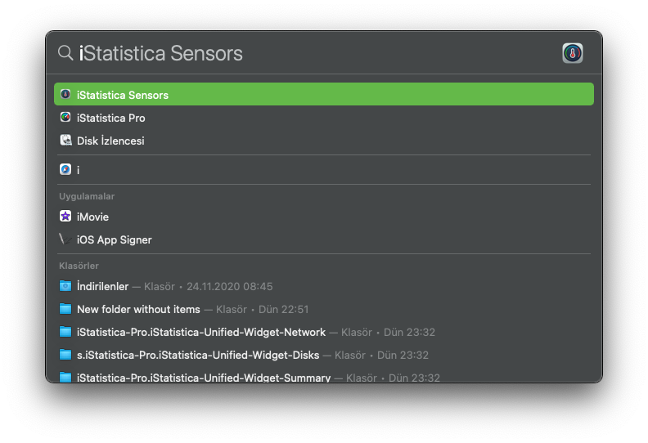The width and height of the screenshot is (648, 443).
Task: Select the Unified-Widget-Network folder result
Action: click(x=201, y=332)
